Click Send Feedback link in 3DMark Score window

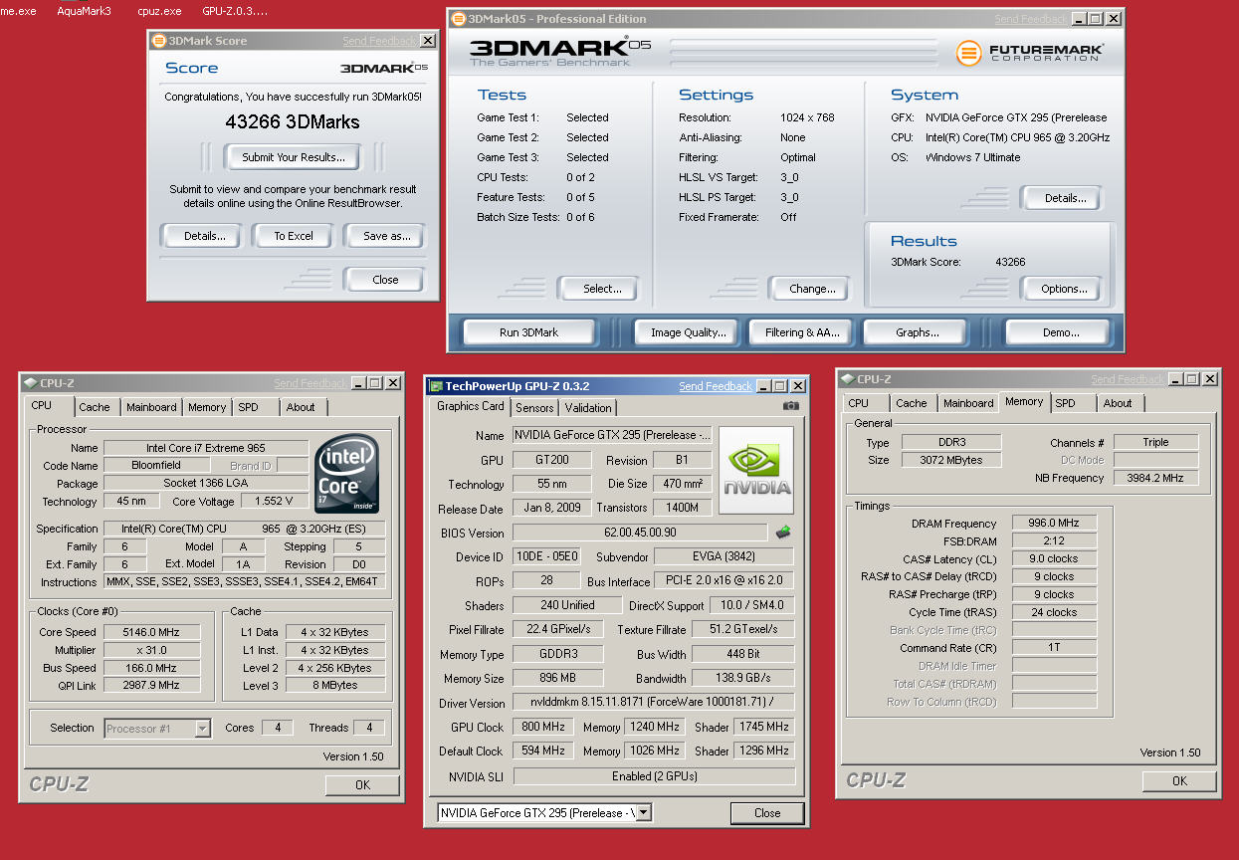tap(380, 41)
